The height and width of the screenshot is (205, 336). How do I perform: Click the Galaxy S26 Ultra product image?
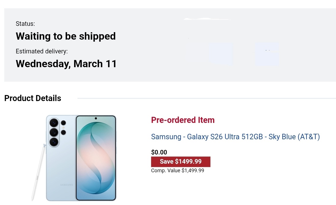pos(81,158)
